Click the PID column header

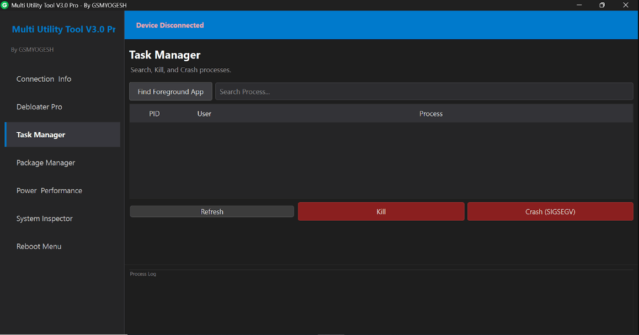155,113
